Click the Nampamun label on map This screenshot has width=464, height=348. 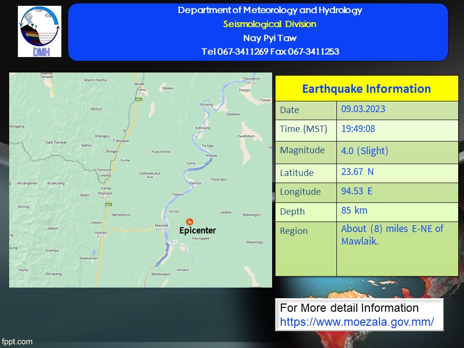click(x=121, y=215)
